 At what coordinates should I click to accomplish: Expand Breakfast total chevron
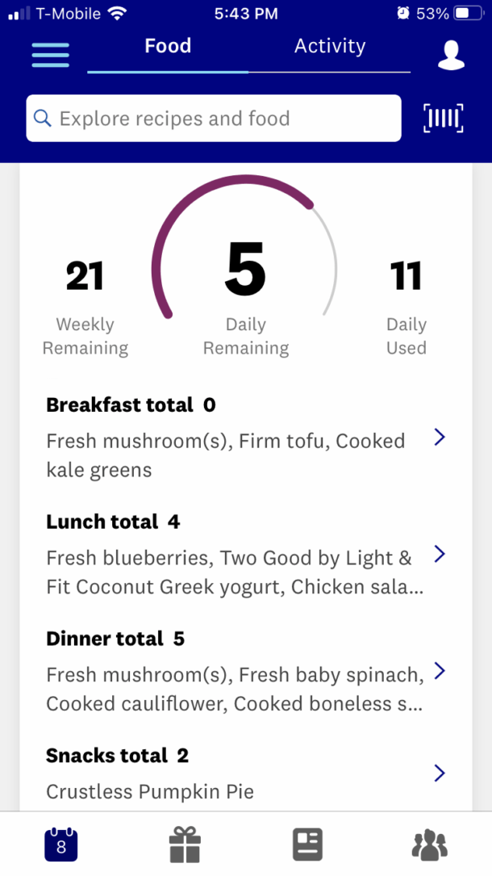(440, 438)
